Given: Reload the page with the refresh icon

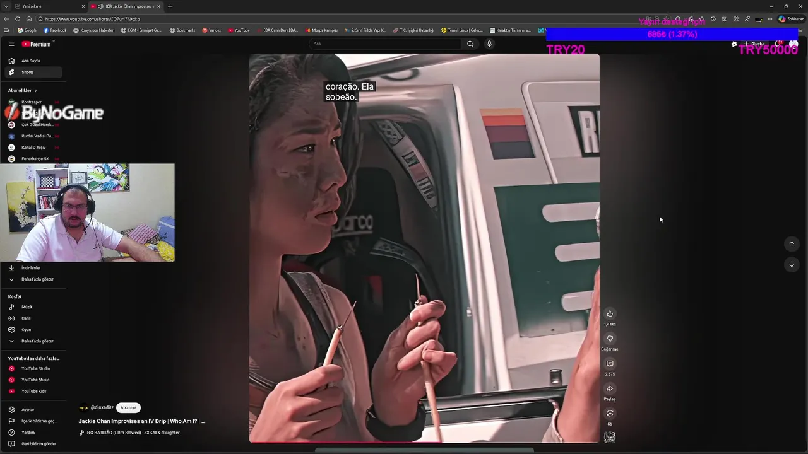Looking at the screenshot, I should click(x=18, y=19).
